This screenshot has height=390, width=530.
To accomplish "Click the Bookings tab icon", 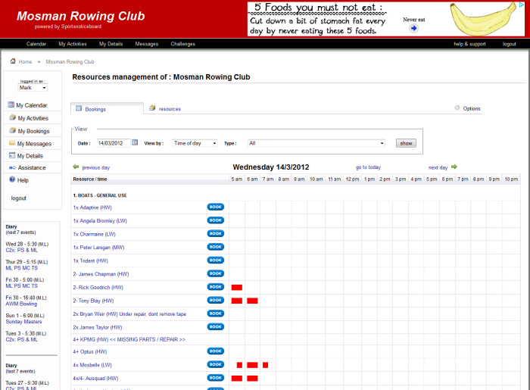I will pos(79,108).
